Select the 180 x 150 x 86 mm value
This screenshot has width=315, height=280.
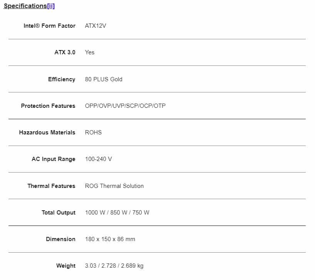click(x=110, y=239)
